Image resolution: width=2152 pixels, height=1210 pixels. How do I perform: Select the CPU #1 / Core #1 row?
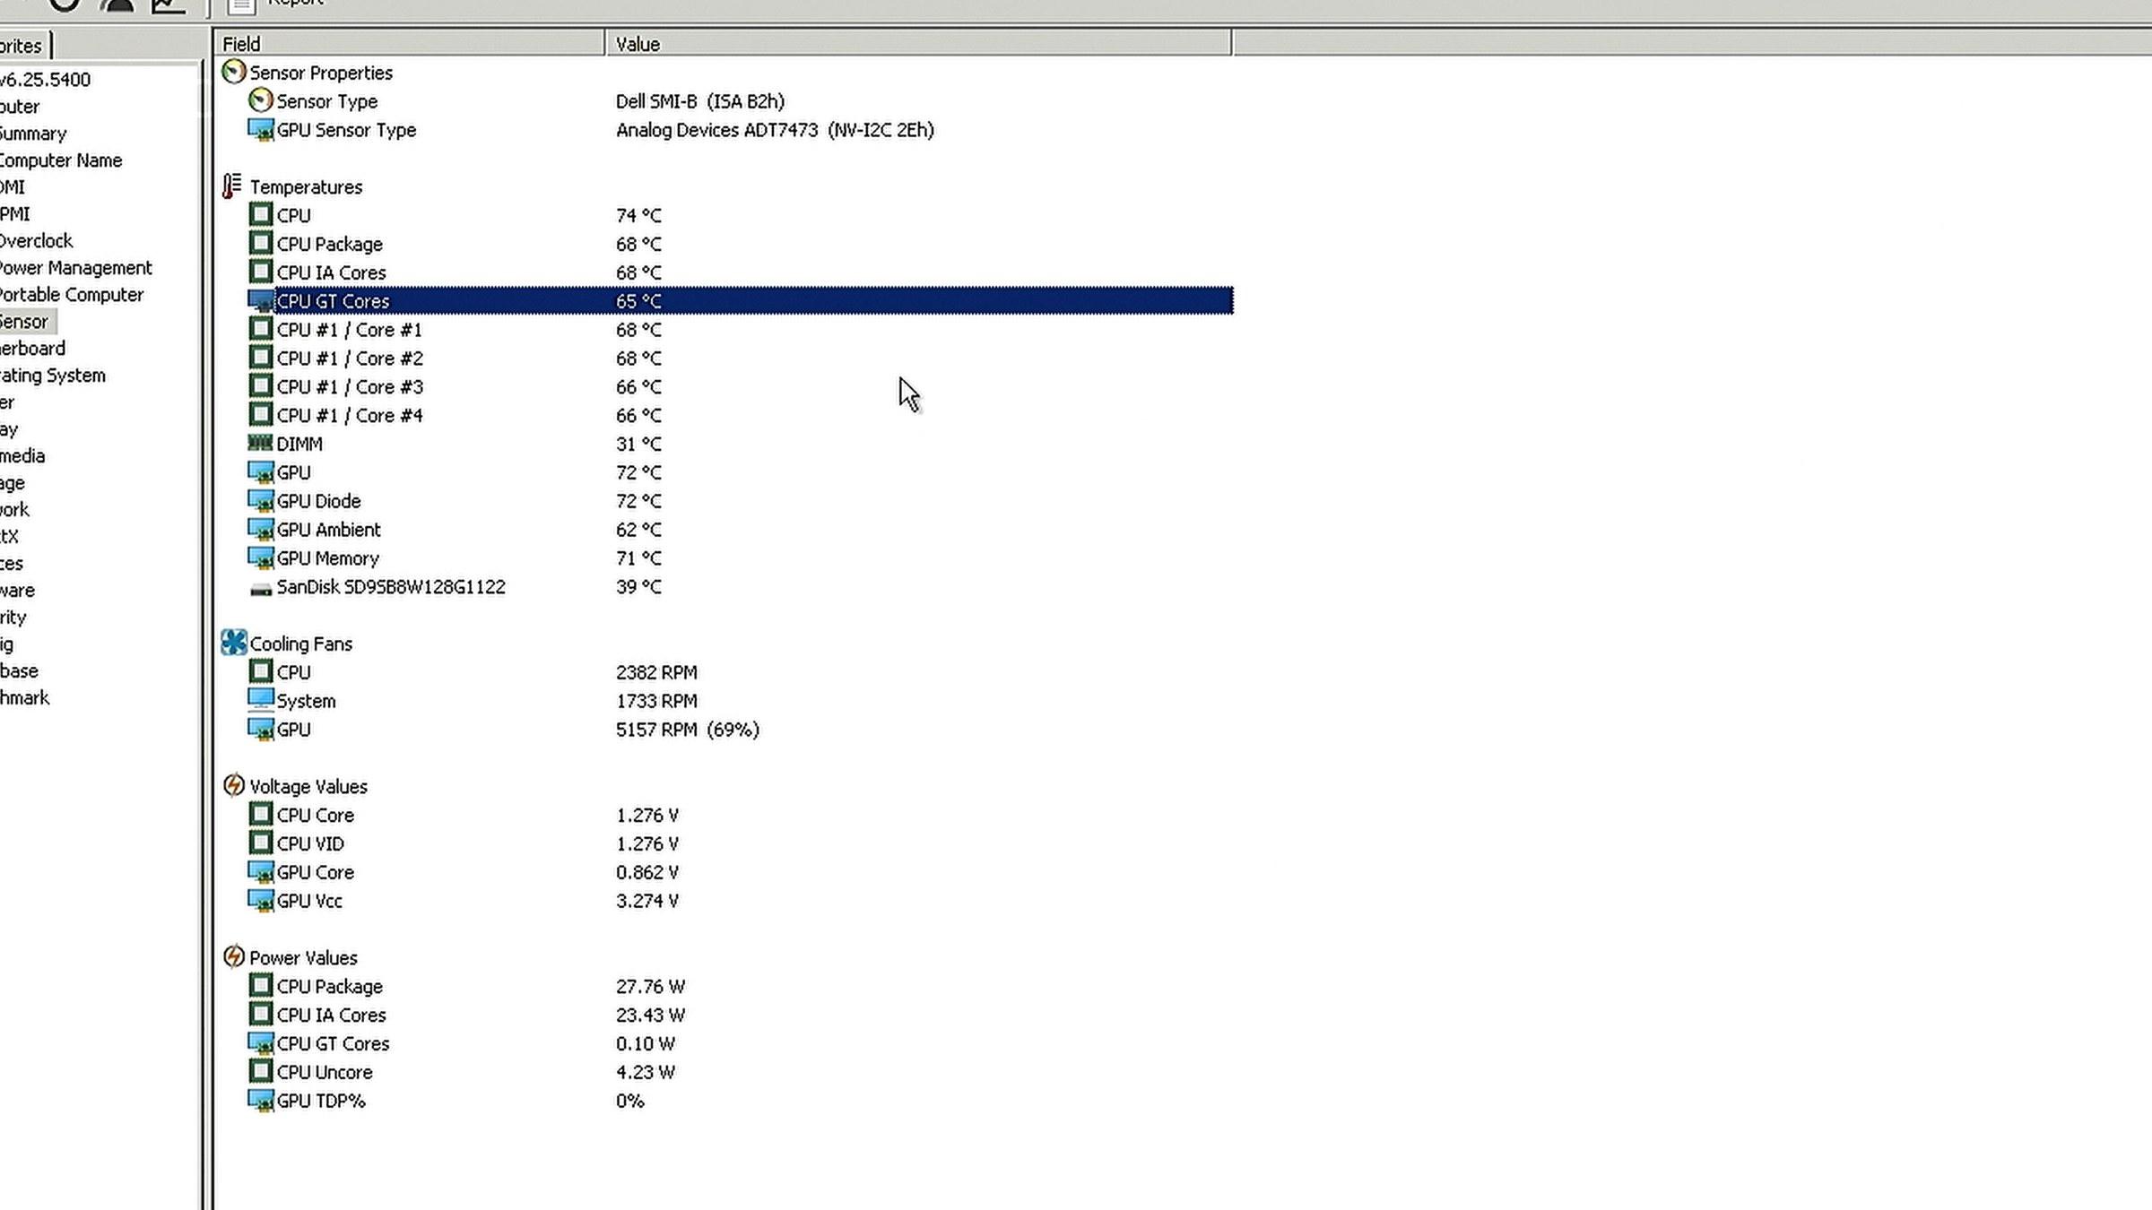pos(740,329)
